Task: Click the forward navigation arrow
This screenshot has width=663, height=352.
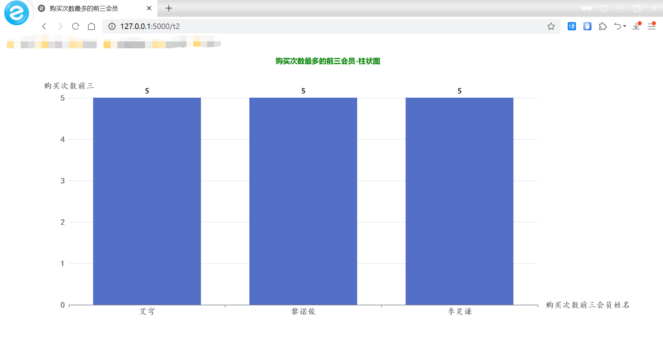Action: coord(60,26)
